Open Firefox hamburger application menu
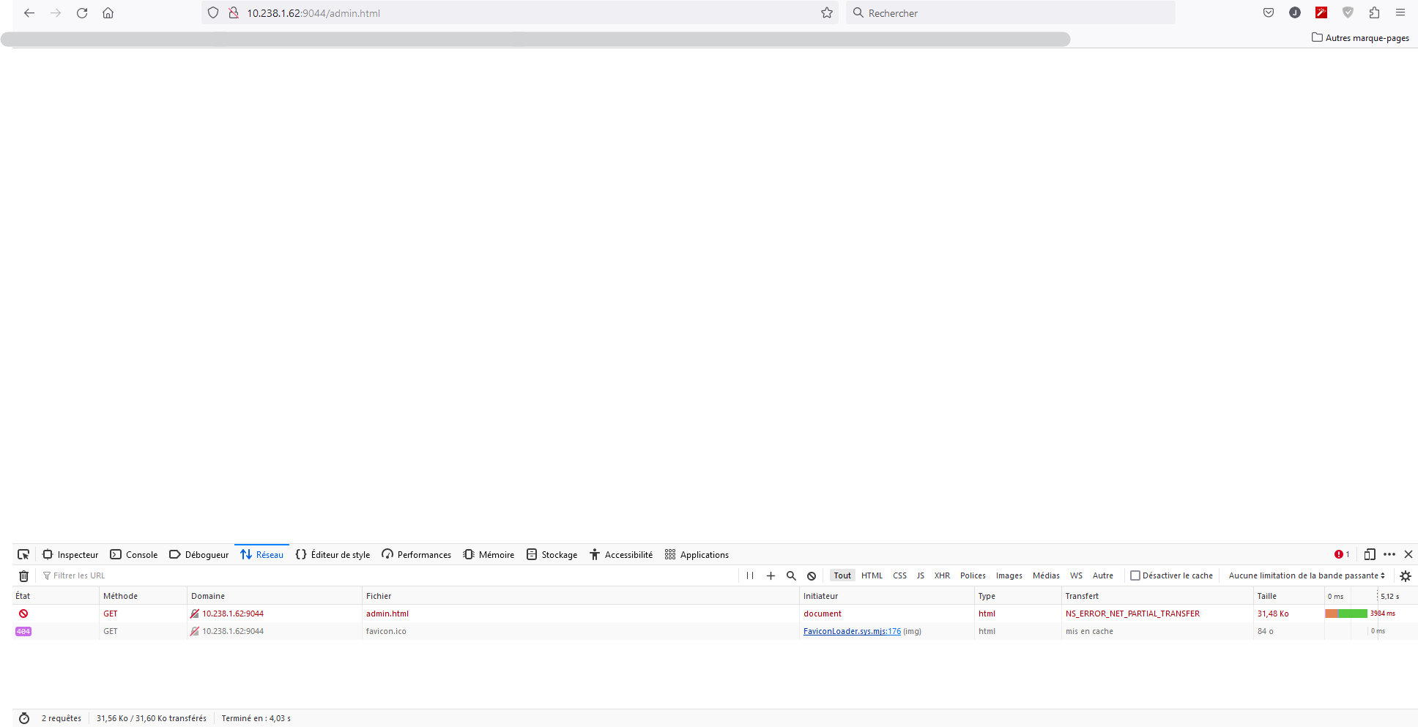1418x727 pixels. click(1400, 12)
